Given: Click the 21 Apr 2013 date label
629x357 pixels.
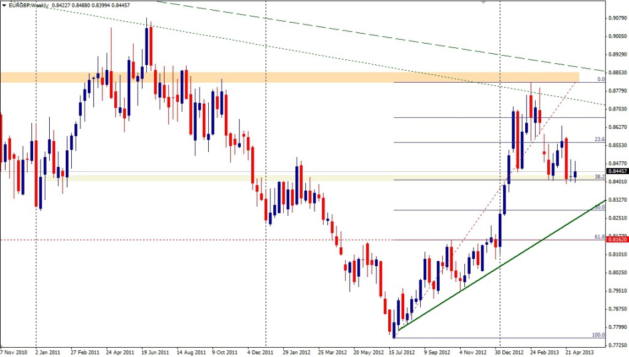Looking at the screenshot, I should point(580,352).
